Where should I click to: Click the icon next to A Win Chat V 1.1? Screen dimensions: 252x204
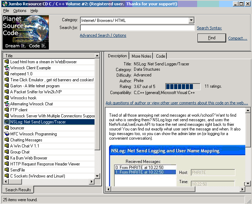7,146
